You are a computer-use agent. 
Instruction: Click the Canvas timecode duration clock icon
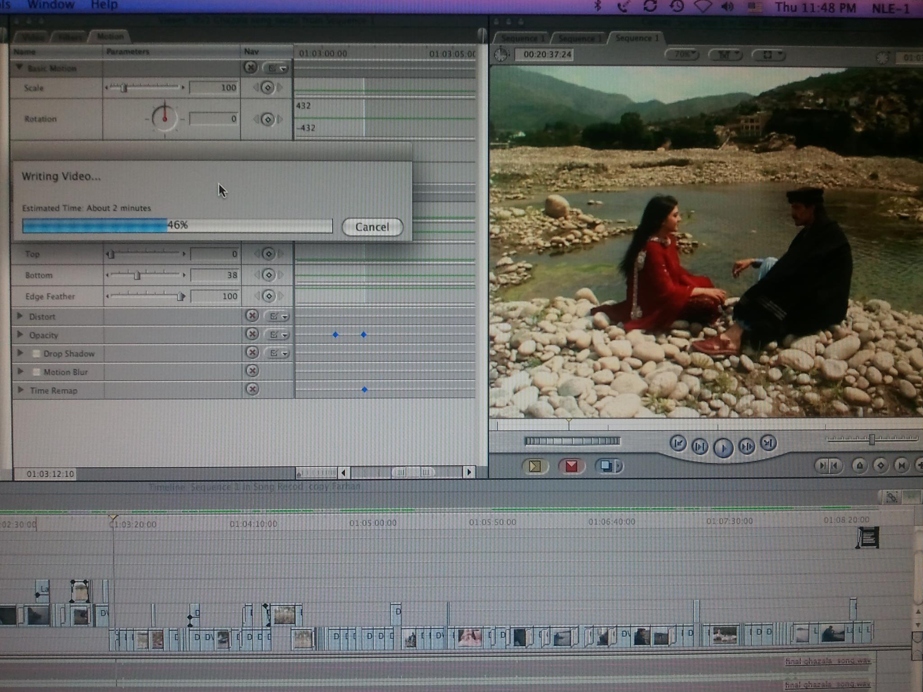coord(501,55)
